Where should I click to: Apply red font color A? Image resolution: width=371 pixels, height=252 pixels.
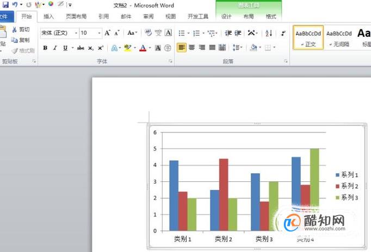[x=143, y=48]
